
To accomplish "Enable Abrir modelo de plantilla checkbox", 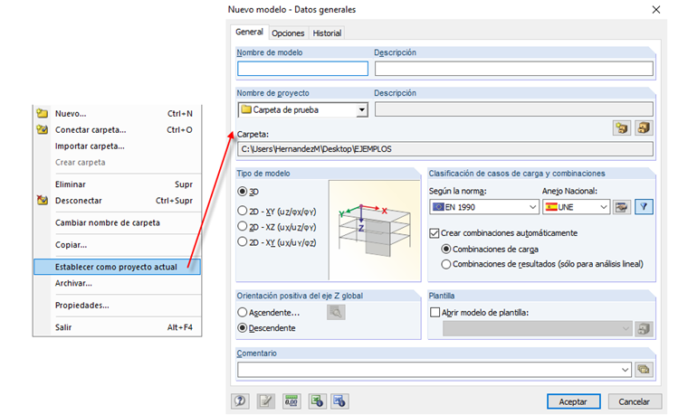I will point(435,313).
